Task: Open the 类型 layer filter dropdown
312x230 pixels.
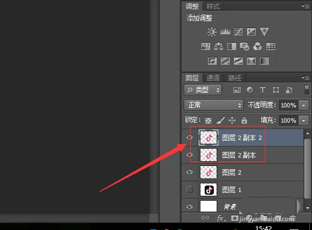Action: [203, 90]
